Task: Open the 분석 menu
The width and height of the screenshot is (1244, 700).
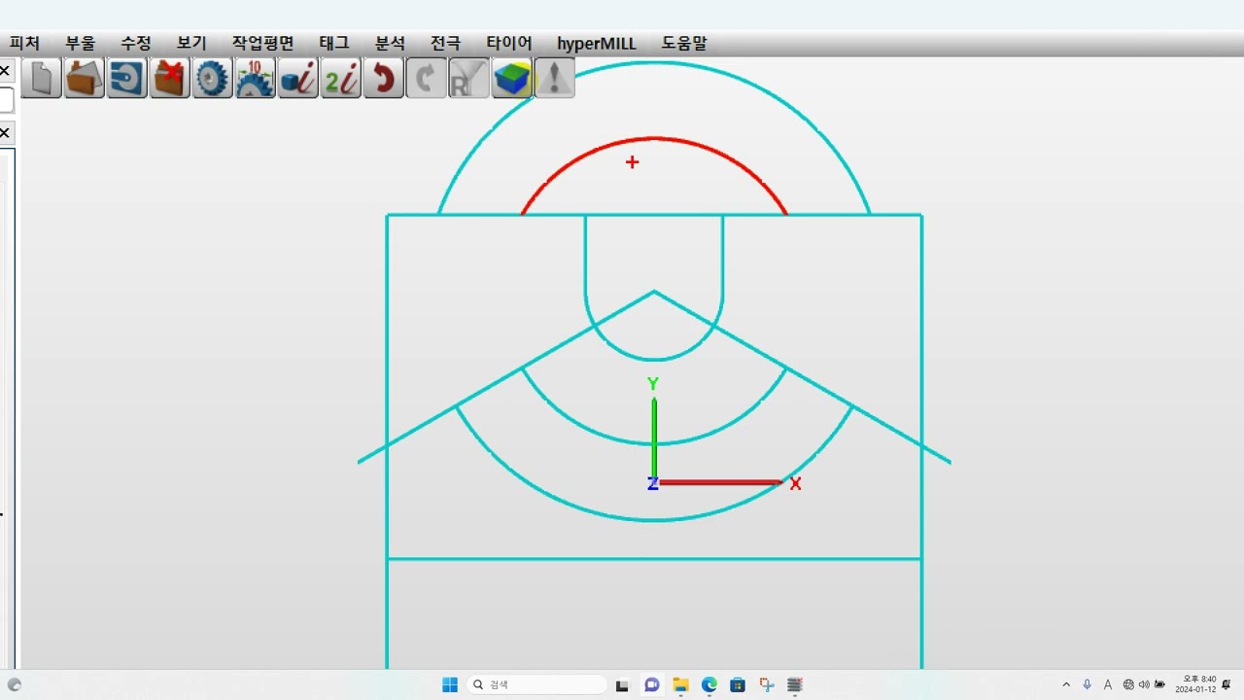Action: [390, 44]
